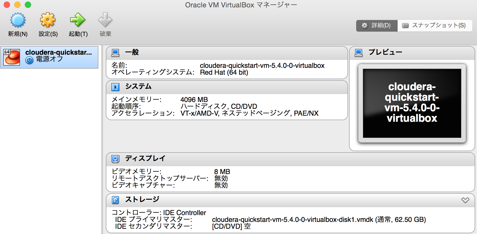The width and height of the screenshot is (477, 234).
Task: Click the IDE プライマリマスター: label
Action: point(154,220)
